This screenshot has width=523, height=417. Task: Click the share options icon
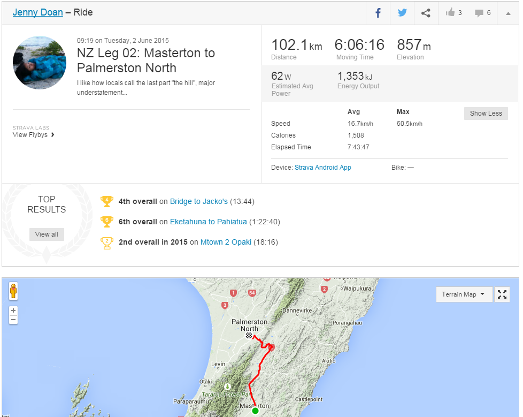click(x=426, y=13)
